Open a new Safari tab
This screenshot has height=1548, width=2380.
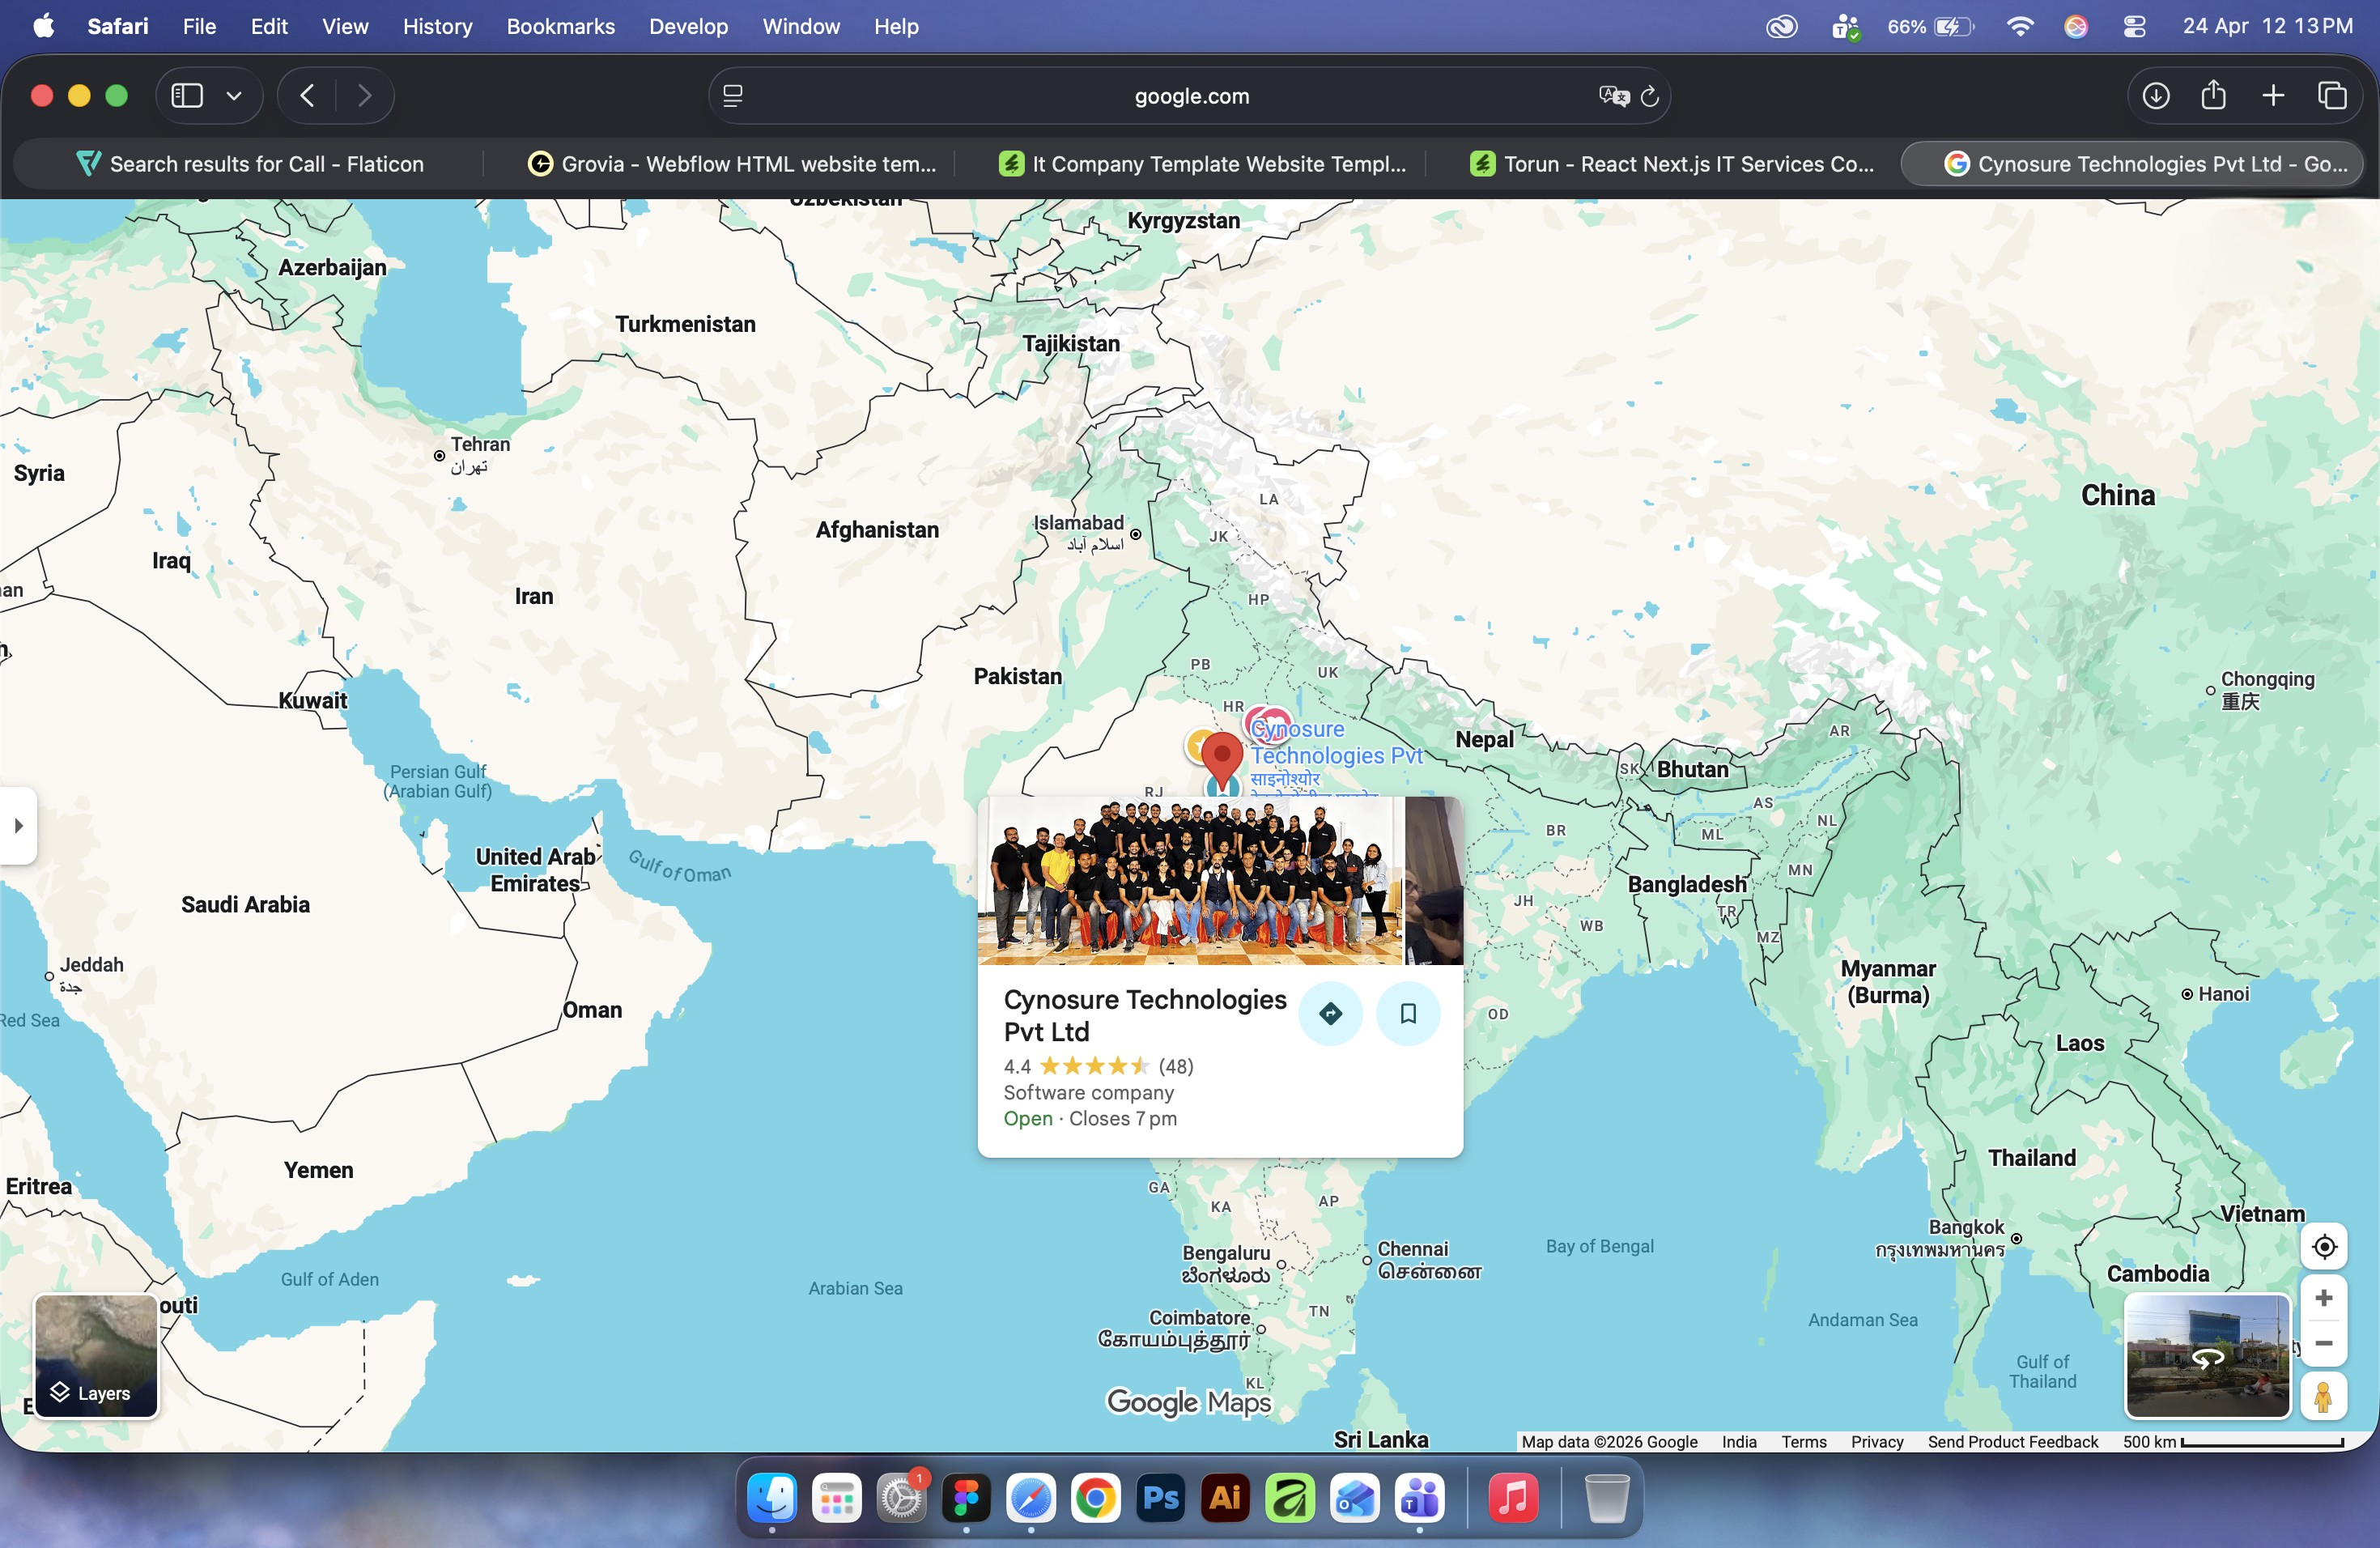tap(2273, 96)
